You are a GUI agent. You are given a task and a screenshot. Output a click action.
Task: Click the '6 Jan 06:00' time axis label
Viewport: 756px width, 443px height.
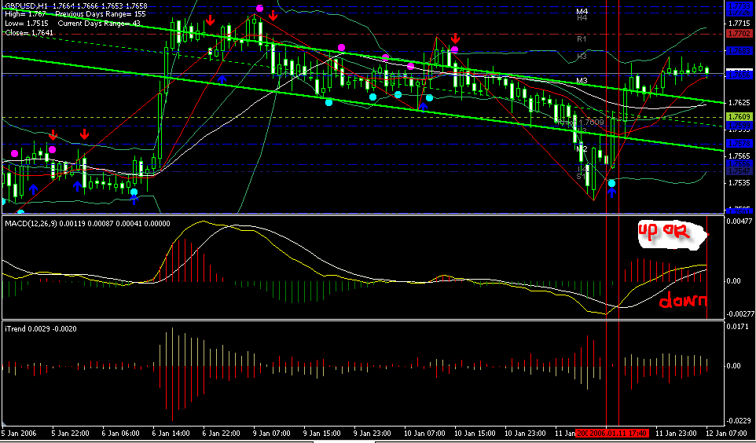tap(121, 433)
